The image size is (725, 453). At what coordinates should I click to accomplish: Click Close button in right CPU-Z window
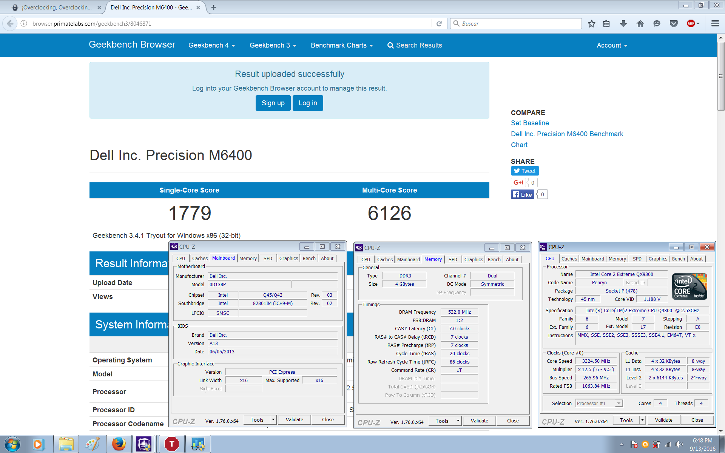[x=697, y=420]
